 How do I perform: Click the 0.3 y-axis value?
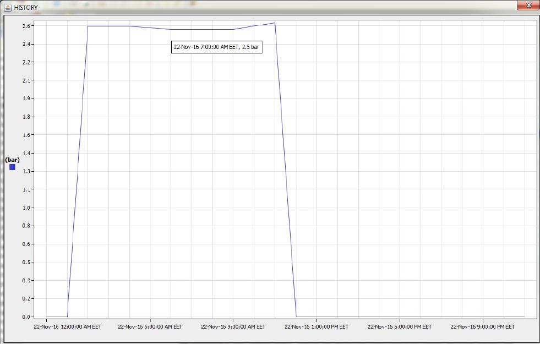coord(26,280)
